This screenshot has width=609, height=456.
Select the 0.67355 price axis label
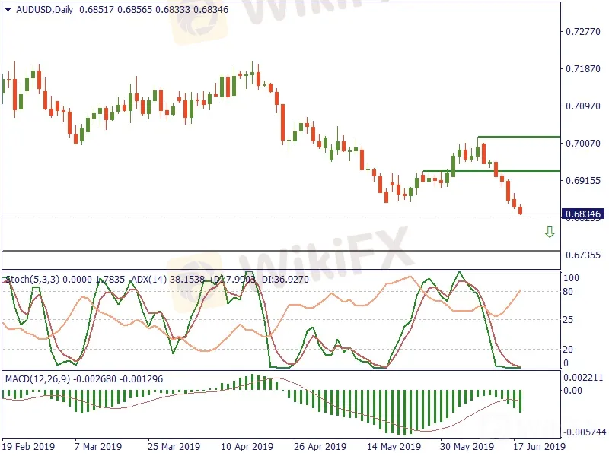[x=583, y=255]
